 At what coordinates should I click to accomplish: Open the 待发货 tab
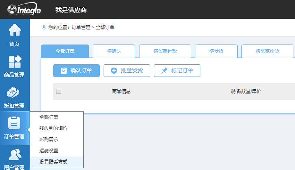tap(216, 51)
